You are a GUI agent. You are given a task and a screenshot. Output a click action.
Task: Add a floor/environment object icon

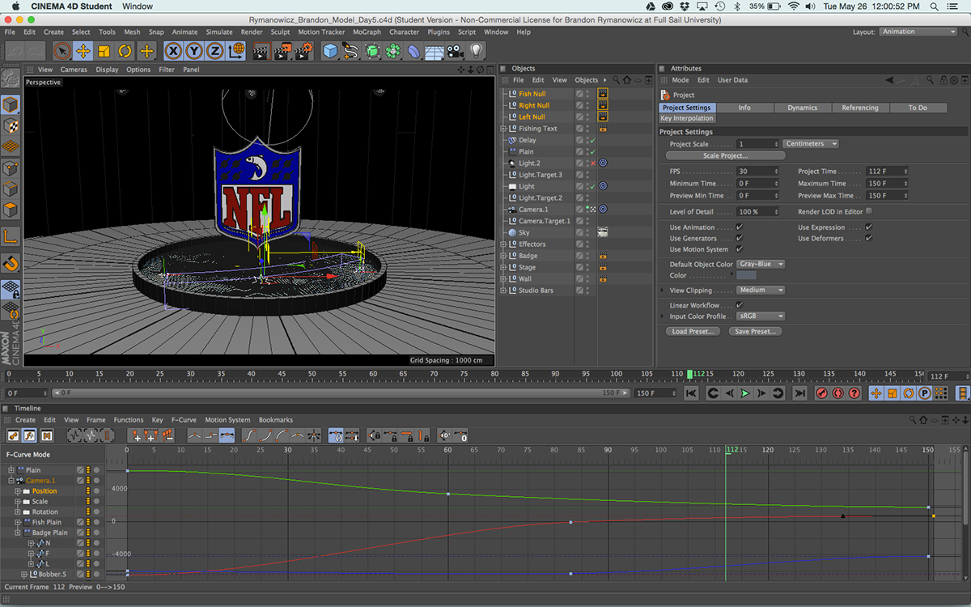[x=435, y=51]
